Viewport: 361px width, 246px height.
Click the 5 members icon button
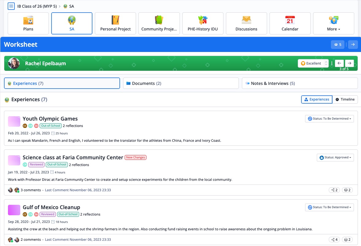tap(337, 45)
